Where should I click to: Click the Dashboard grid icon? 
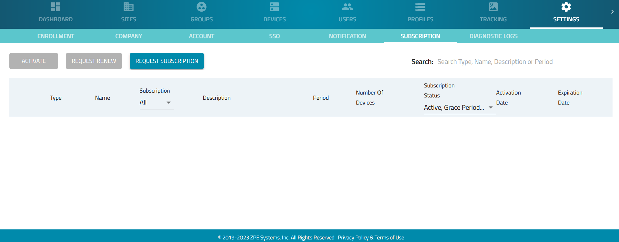click(56, 7)
